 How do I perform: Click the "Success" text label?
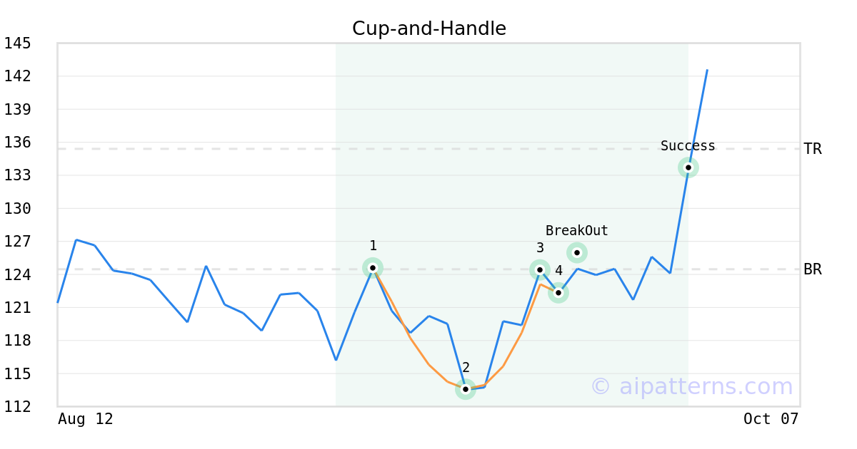tap(688, 146)
